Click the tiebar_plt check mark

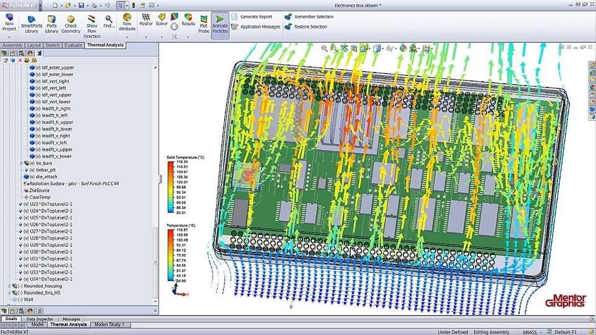tap(26, 170)
